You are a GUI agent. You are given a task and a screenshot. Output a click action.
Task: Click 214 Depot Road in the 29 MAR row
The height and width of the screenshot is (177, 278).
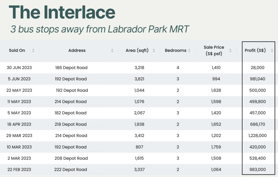71,136
